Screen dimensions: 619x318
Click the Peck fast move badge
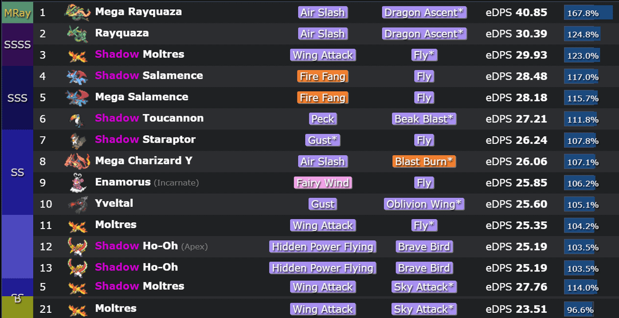pos(323,119)
